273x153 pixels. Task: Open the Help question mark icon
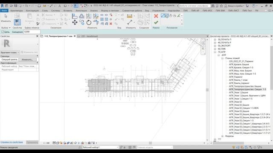[254, 6]
